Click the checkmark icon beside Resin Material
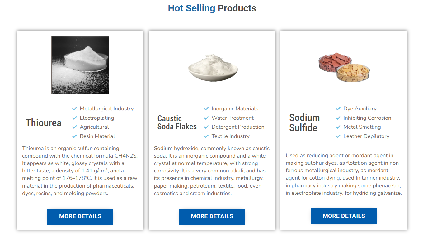 (74, 136)
